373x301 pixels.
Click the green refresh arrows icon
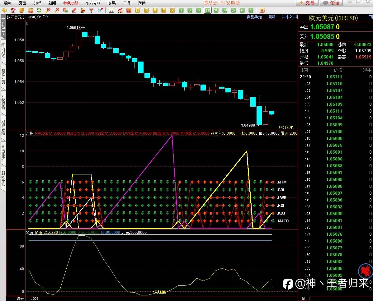39,10
